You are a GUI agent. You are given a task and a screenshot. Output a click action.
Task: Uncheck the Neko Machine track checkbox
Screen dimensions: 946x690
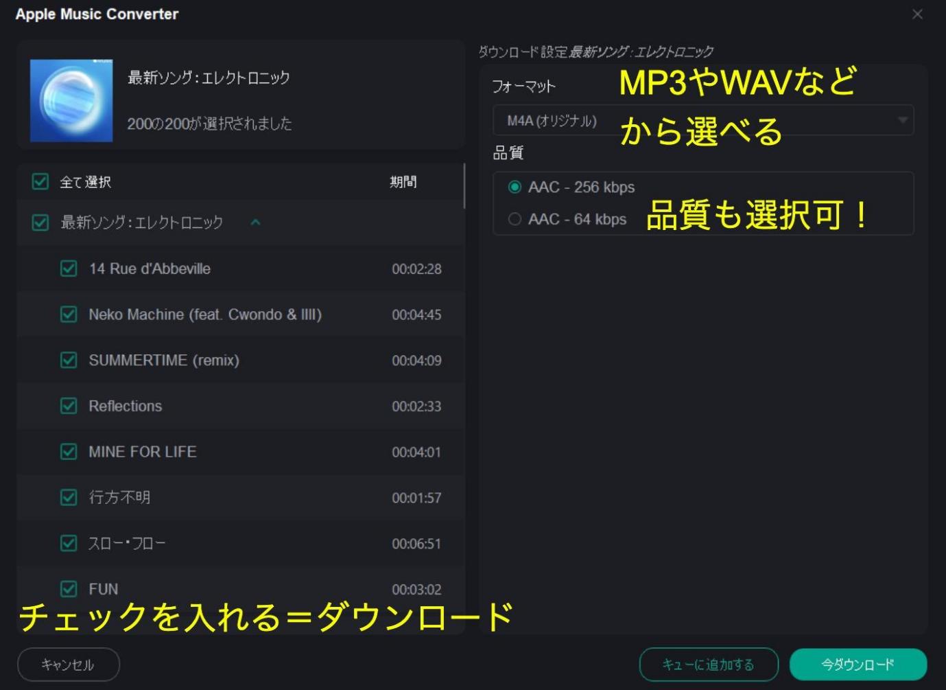(69, 314)
